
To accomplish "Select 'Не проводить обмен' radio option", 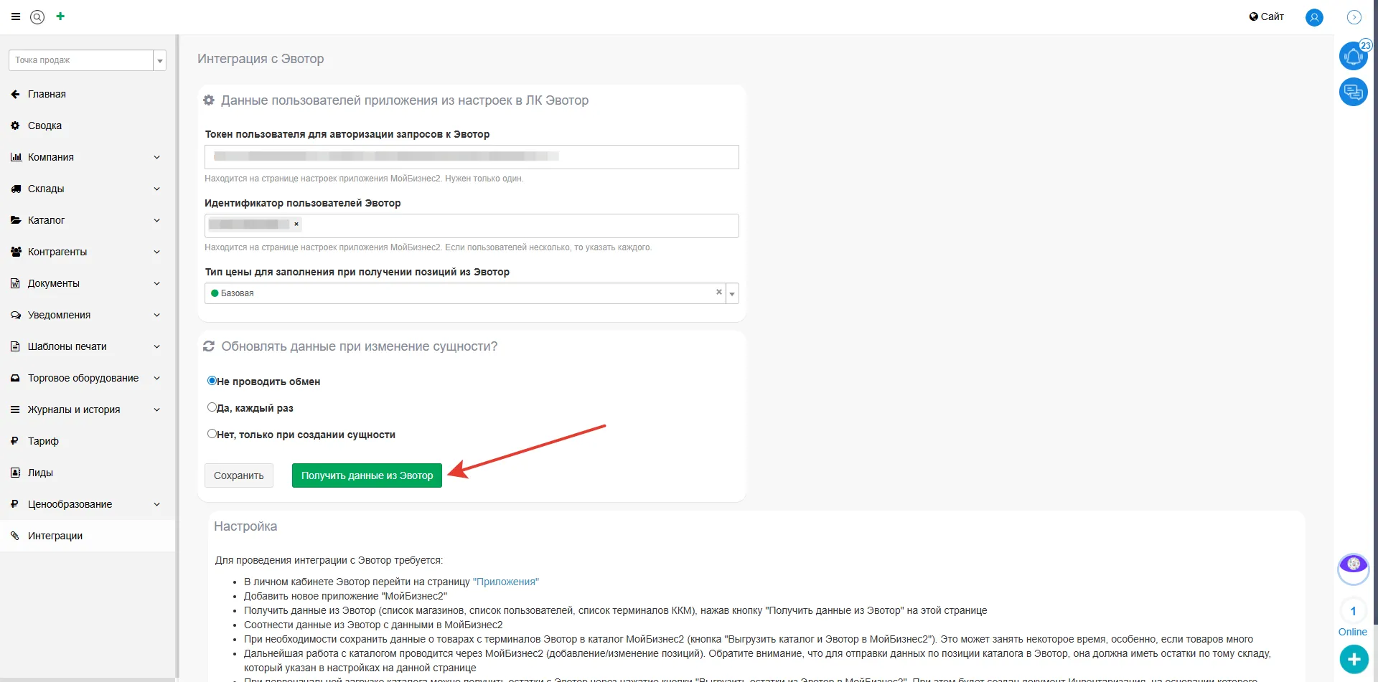I will pyautogui.click(x=212, y=381).
